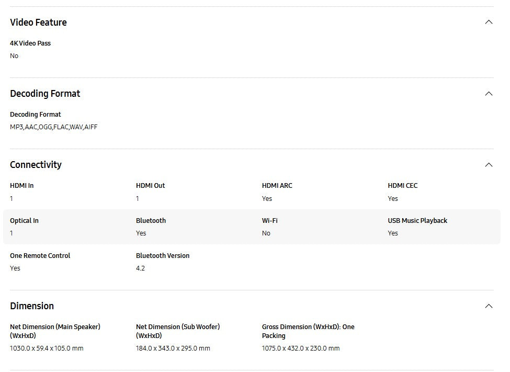The image size is (510, 372).
Task: Click the large Decoding Format section heading
Action: pyautogui.click(x=45, y=94)
